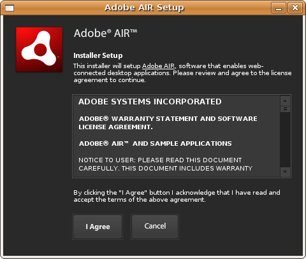Click the NOTICE TO USER paragraph
The image size is (306, 259).
(165, 164)
